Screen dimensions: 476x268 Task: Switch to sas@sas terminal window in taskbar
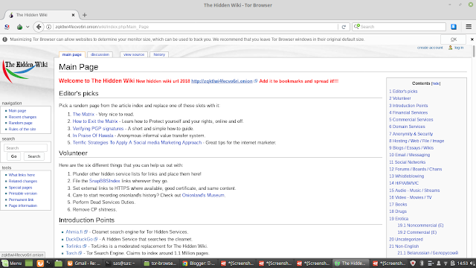point(121,263)
